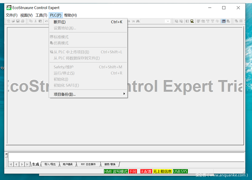Image resolution: width=252 pixels, height=180 pixels.
Task: Click the first-tab navigation arrow
Action: tap(11, 164)
